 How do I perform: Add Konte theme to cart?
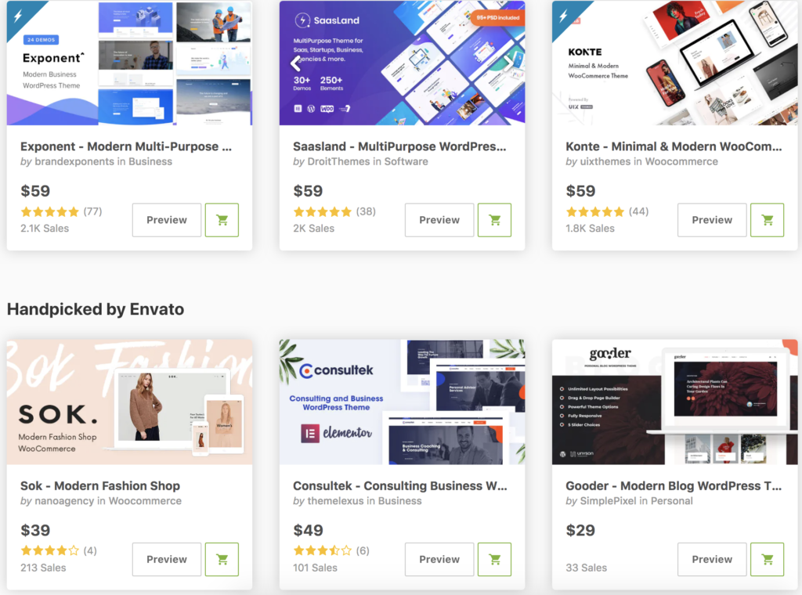(x=767, y=220)
